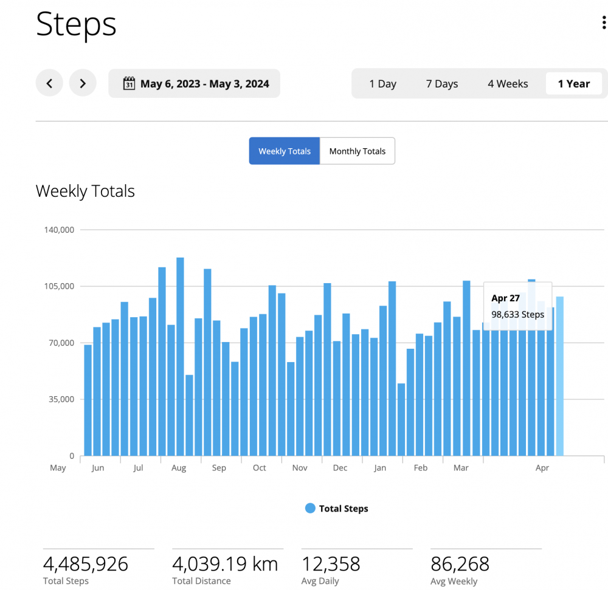
Task: Click the calendar icon in date picker
Action: [x=129, y=83]
